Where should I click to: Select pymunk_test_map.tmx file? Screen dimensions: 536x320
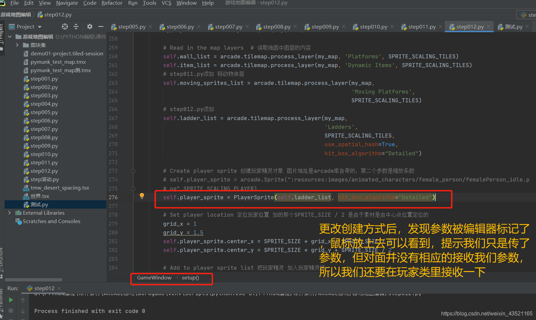58,62
